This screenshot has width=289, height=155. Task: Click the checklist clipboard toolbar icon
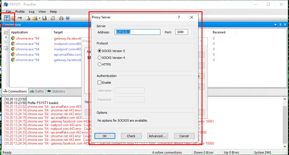53,18
